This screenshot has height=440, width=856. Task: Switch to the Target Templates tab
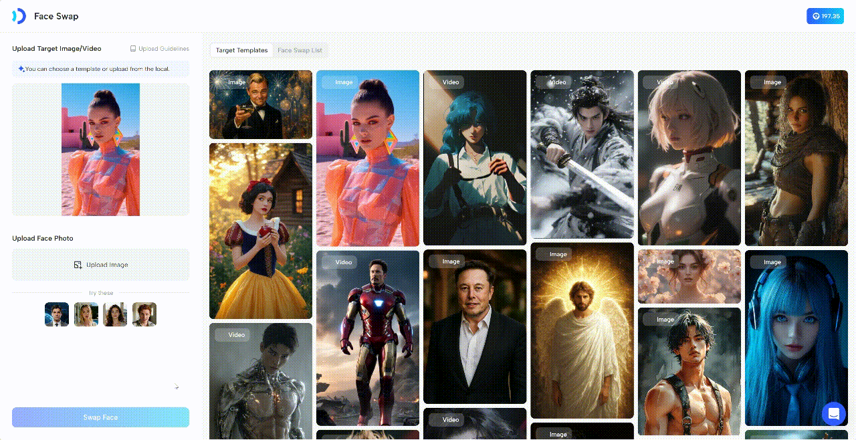241,50
